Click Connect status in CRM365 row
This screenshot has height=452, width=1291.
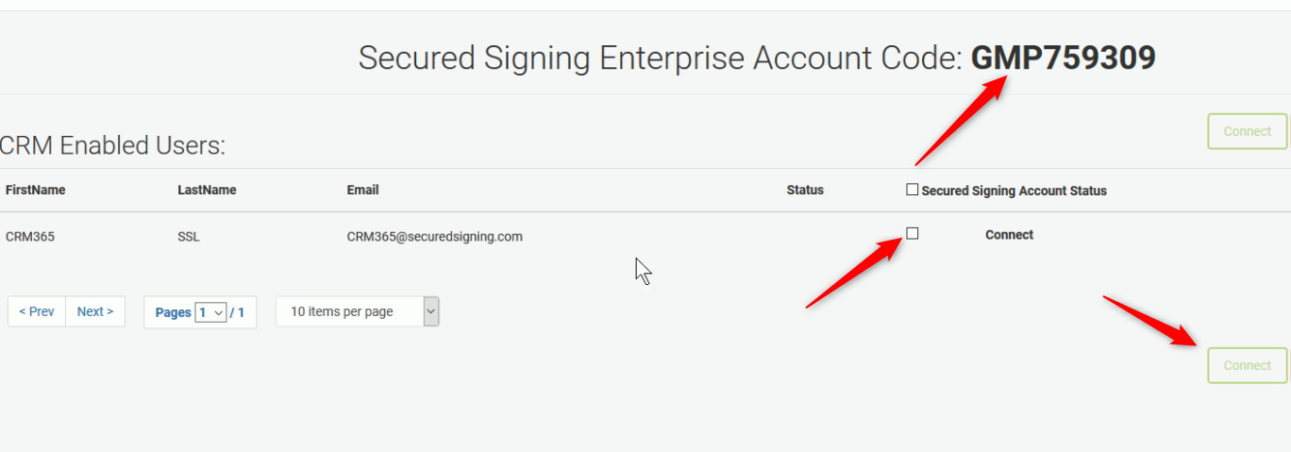coord(1009,235)
